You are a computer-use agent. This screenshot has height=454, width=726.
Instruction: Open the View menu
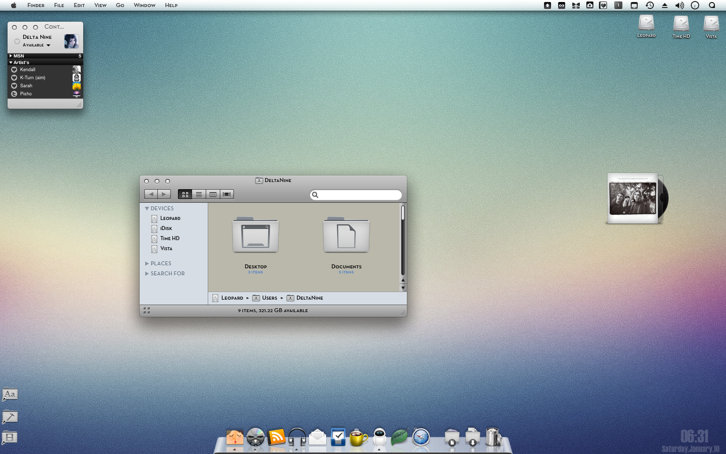coord(100,5)
